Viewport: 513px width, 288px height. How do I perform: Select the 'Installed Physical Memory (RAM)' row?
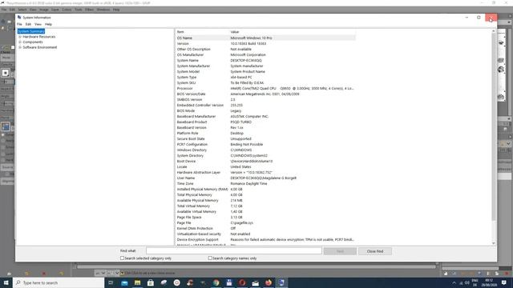265,189
